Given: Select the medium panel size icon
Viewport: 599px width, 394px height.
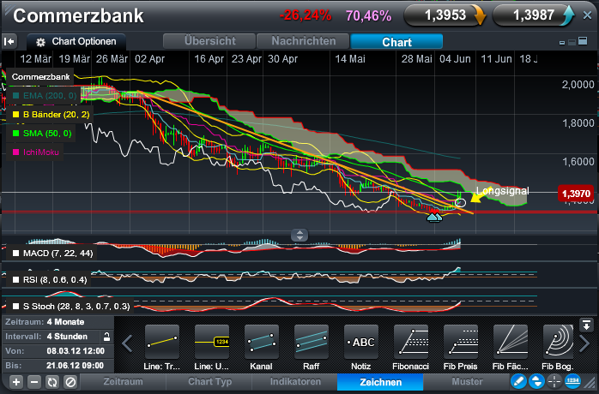Looking at the screenshot, I should [x=572, y=42].
